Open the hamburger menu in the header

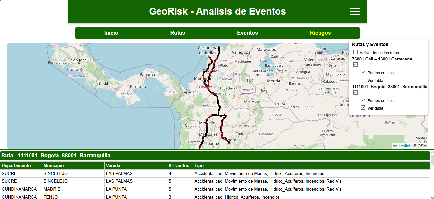[355, 12]
